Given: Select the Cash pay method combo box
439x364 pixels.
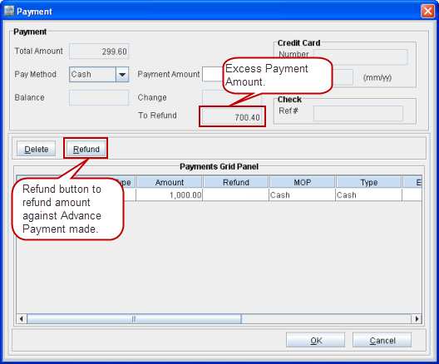Looking at the screenshot, I should click(99, 75).
